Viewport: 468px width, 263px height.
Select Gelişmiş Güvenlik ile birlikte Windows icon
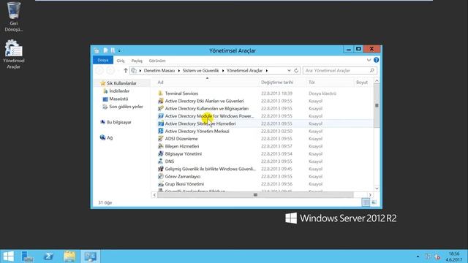[160, 169]
